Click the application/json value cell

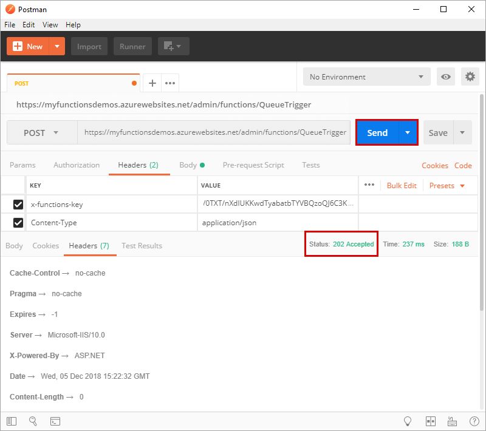[x=278, y=223]
